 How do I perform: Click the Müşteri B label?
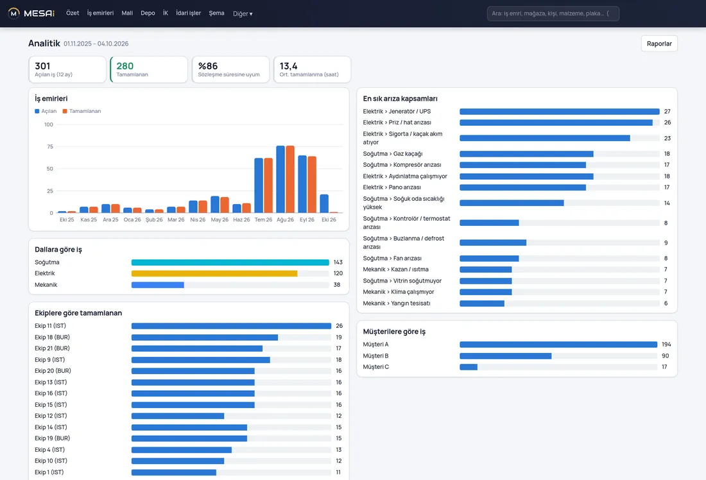[x=375, y=356]
